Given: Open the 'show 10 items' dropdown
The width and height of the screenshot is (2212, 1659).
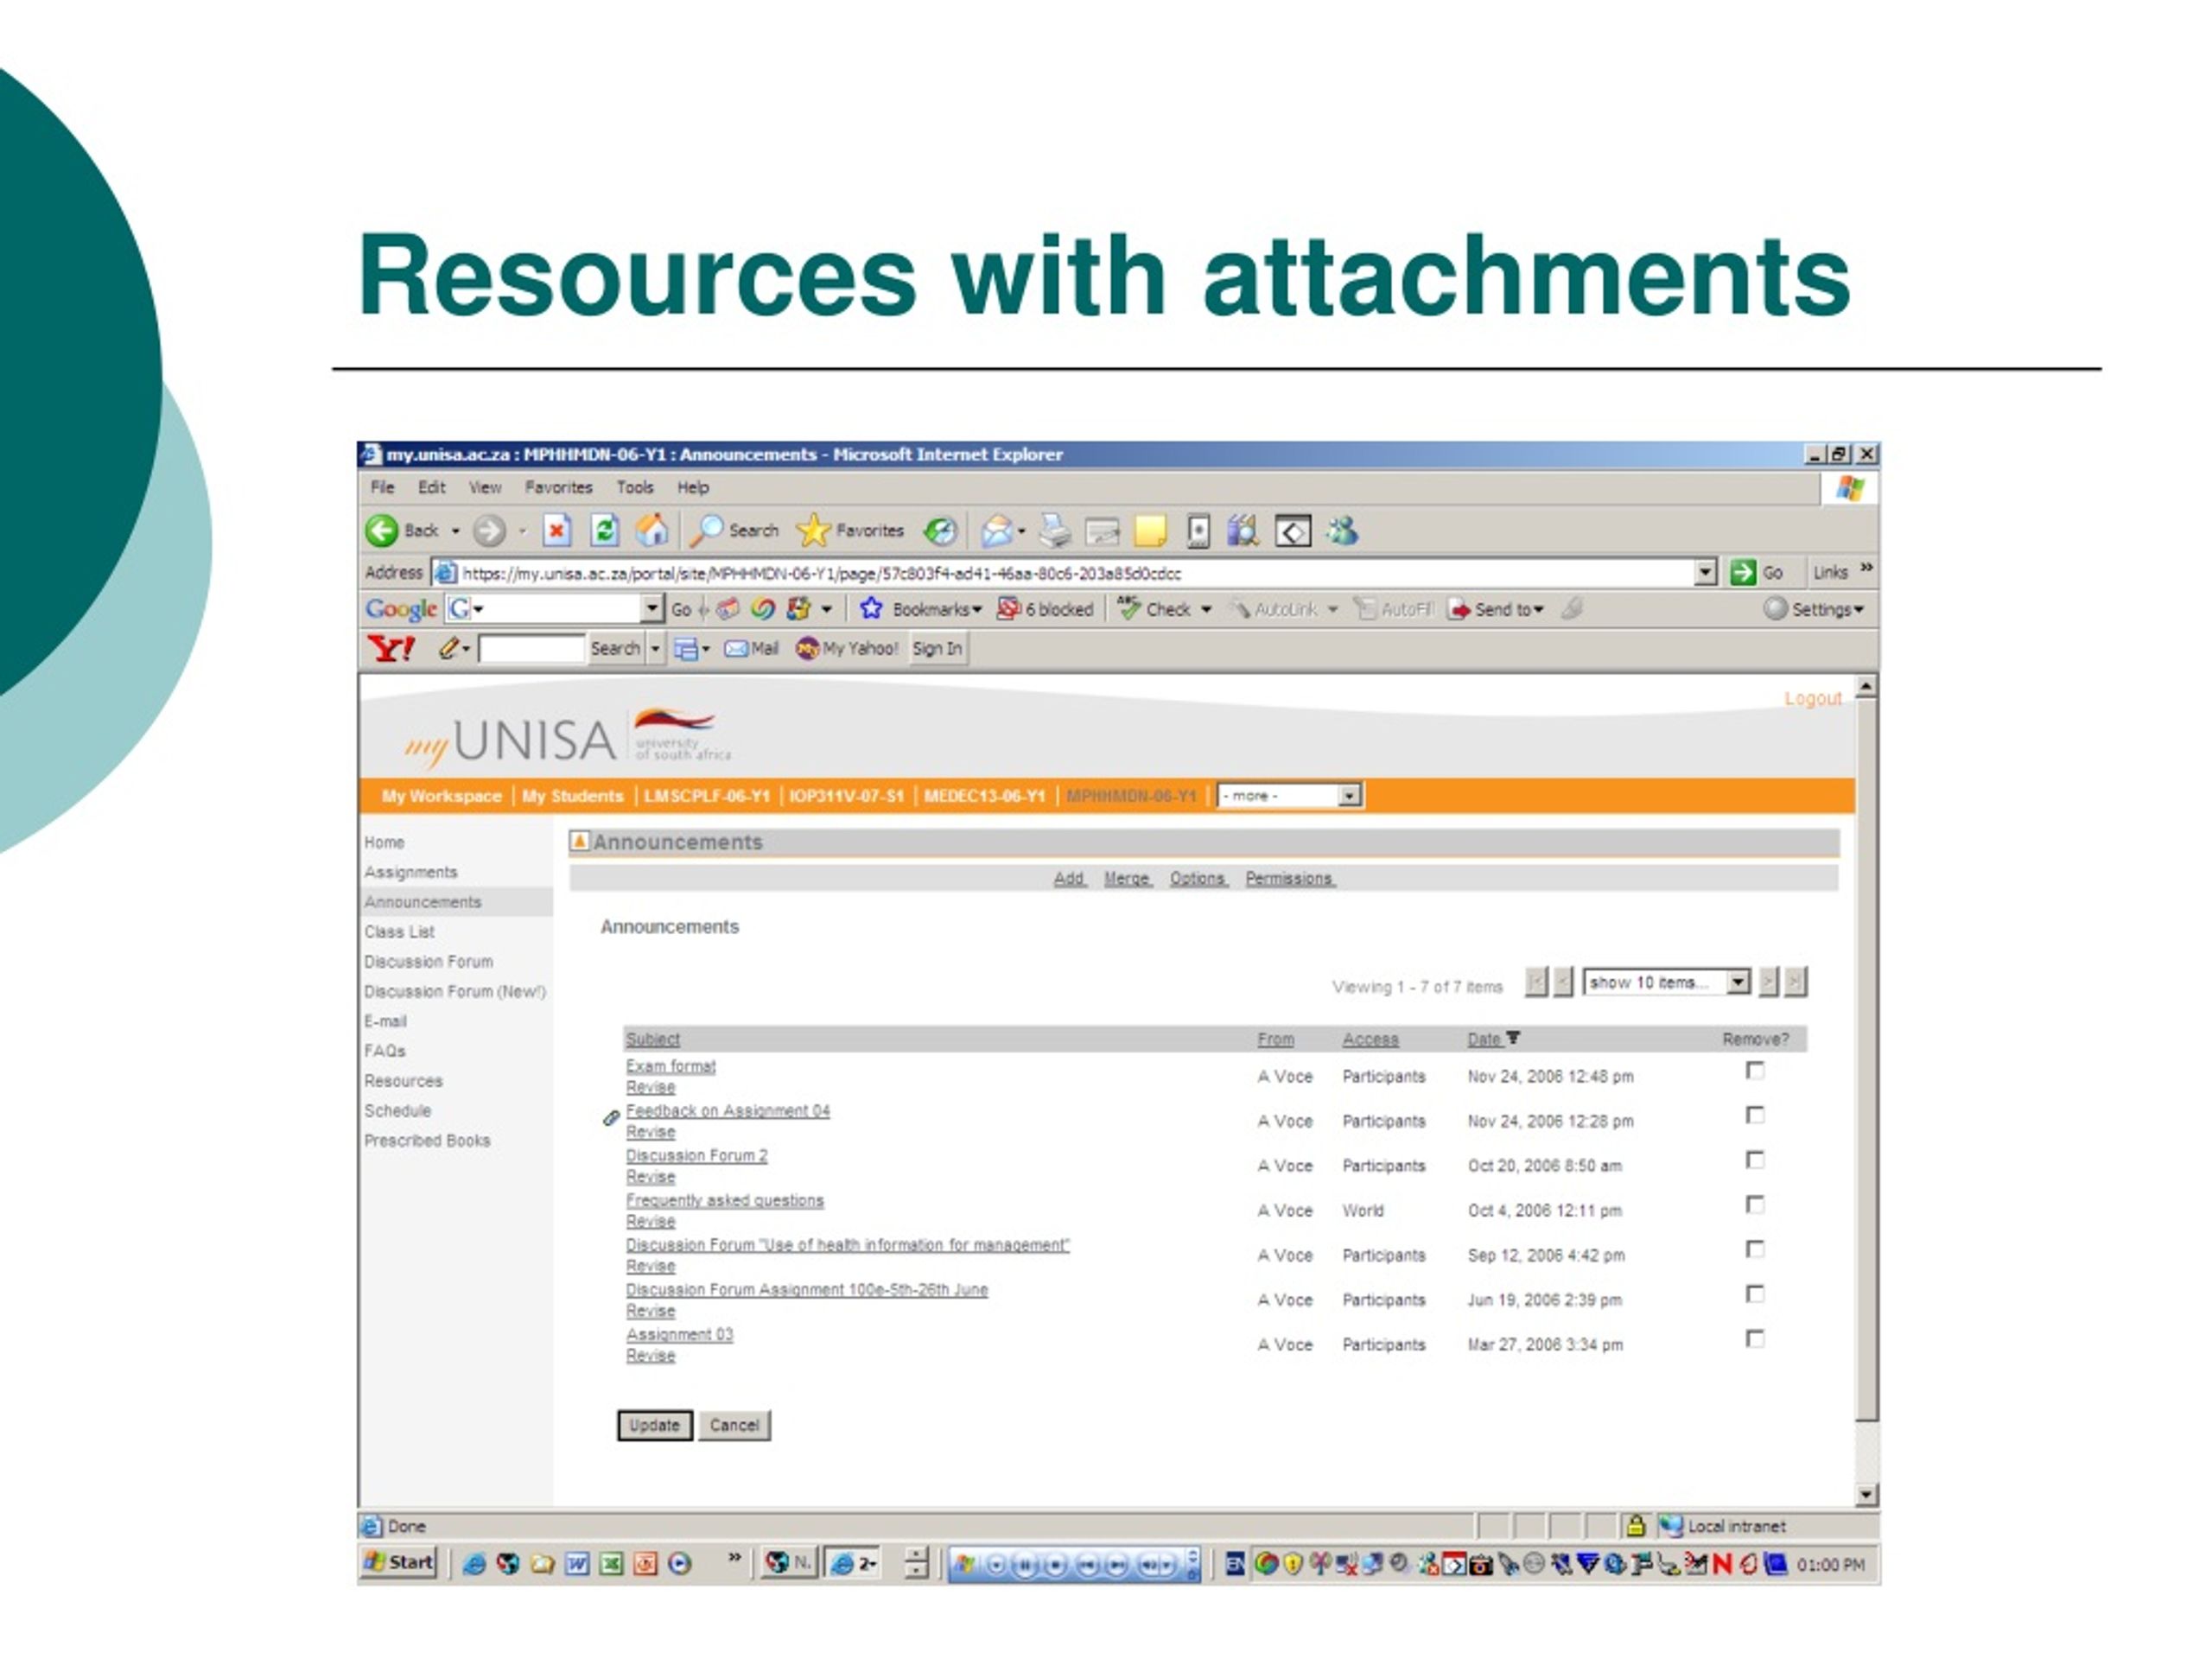Looking at the screenshot, I should pyautogui.click(x=1667, y=982).
